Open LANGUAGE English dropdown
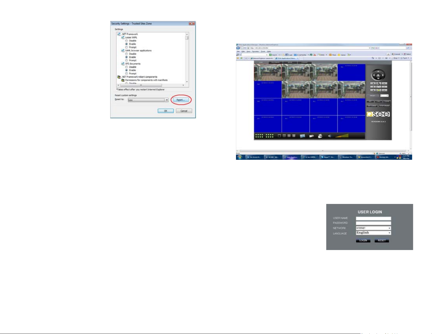Screen dimensions: 432x334 (x=373, y=233)
